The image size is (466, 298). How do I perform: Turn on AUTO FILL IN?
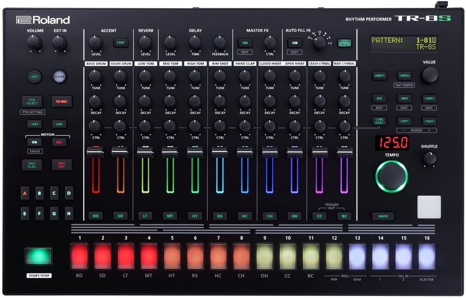click(295, 43)
